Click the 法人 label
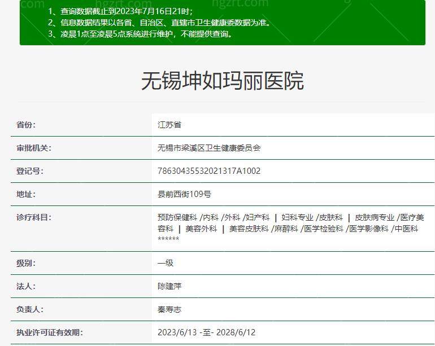The width and height of the screenshot is (435, 346). pyautogui.click(x=26, y=286)
